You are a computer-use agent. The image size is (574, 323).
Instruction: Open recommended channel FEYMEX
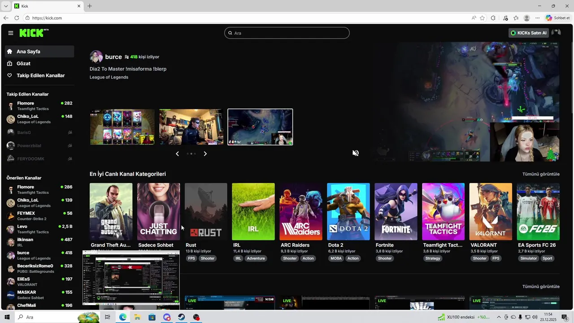coord(39,216)
